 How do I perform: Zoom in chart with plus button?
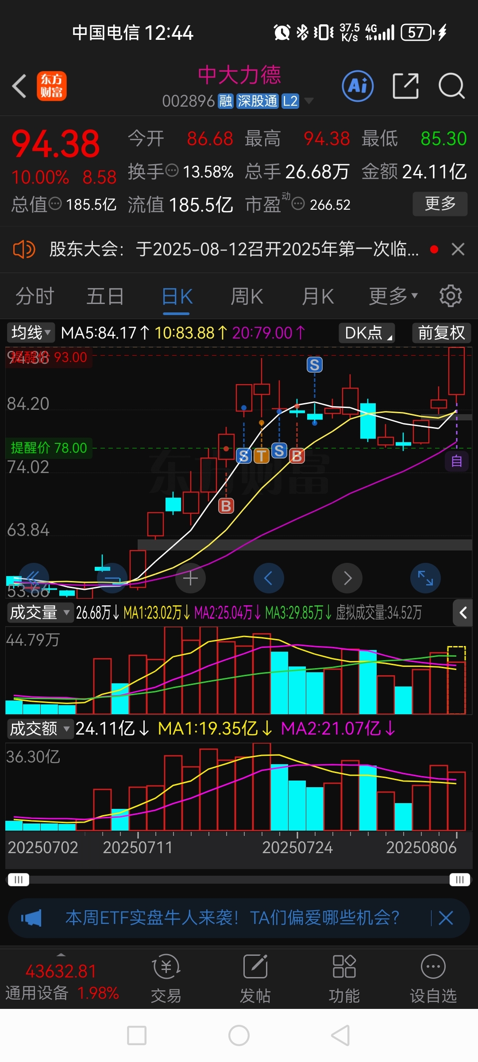[x=191, y=578]
